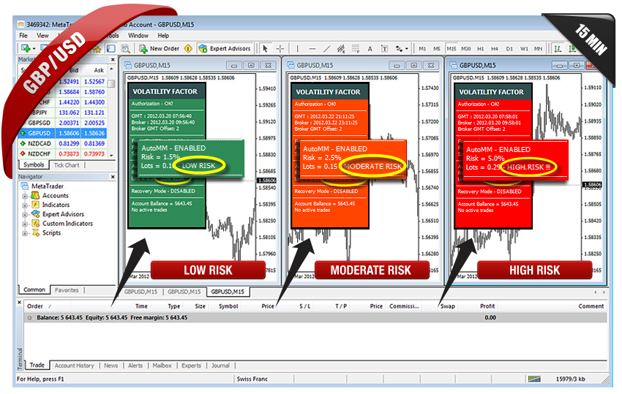This screenshot has width=622, height=394.
Task: Select the text label tool
Action: click(x=384, y=48)
